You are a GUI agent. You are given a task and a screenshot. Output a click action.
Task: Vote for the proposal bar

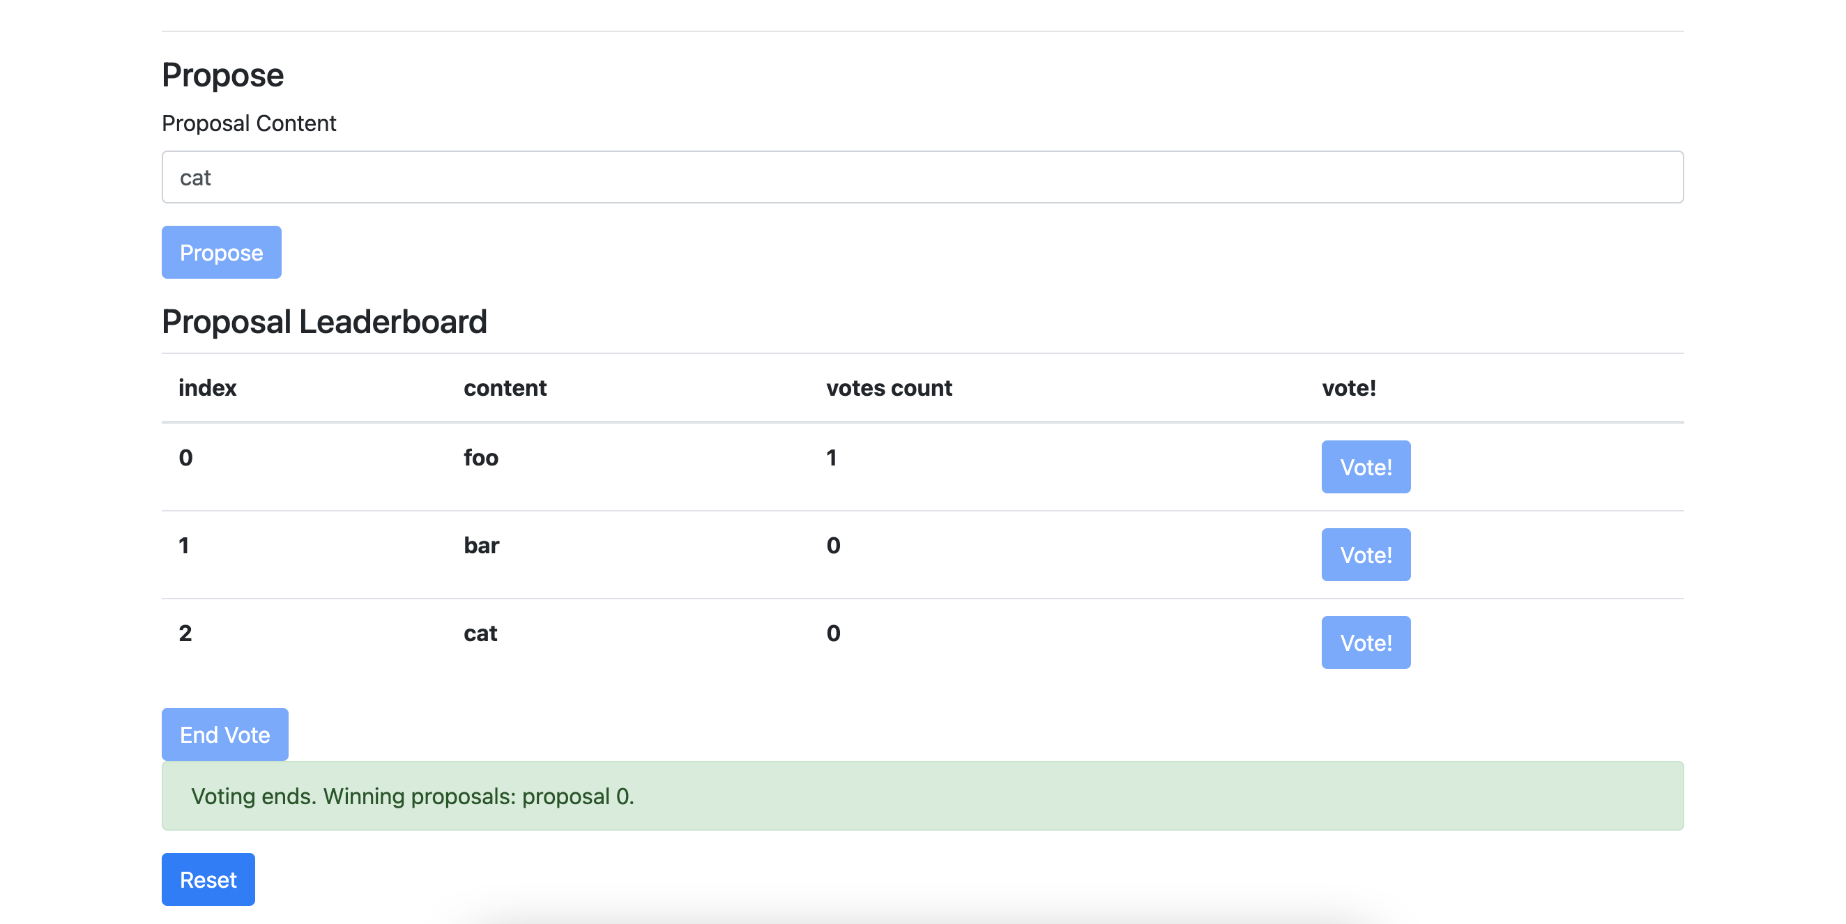(x=1364, y=555)
